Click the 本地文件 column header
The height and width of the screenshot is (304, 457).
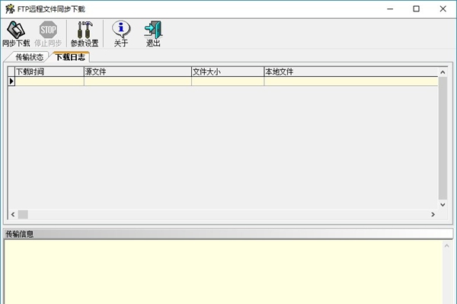tap(351, 72)
